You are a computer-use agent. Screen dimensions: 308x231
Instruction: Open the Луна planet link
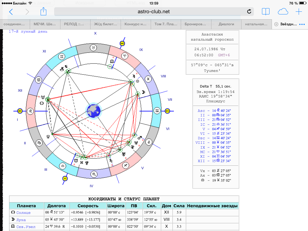[x=21, y=220]
